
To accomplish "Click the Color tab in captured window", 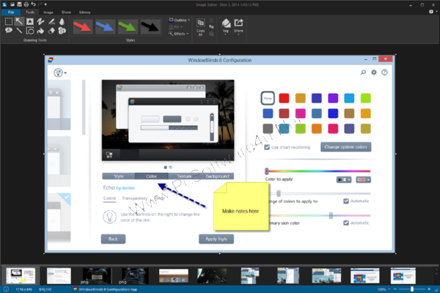I will click(x=152, y=176).
